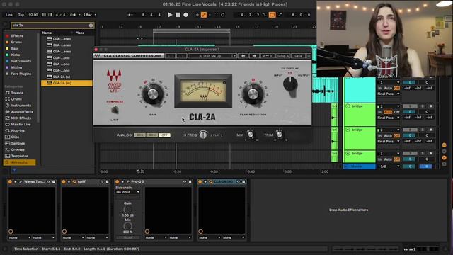Select CLA-2A (m) in browser results

tap(67, 83)
